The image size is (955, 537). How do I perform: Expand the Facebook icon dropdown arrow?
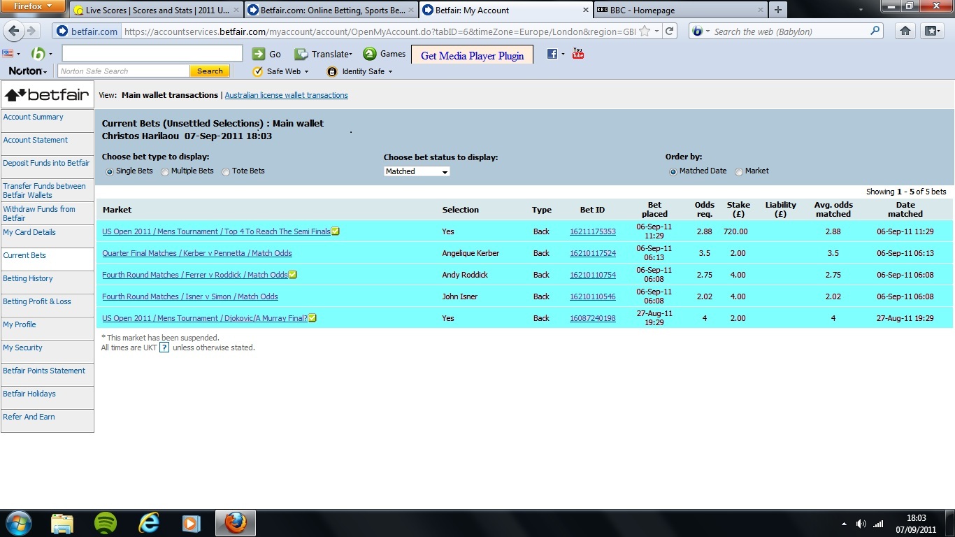pos(563,54)
